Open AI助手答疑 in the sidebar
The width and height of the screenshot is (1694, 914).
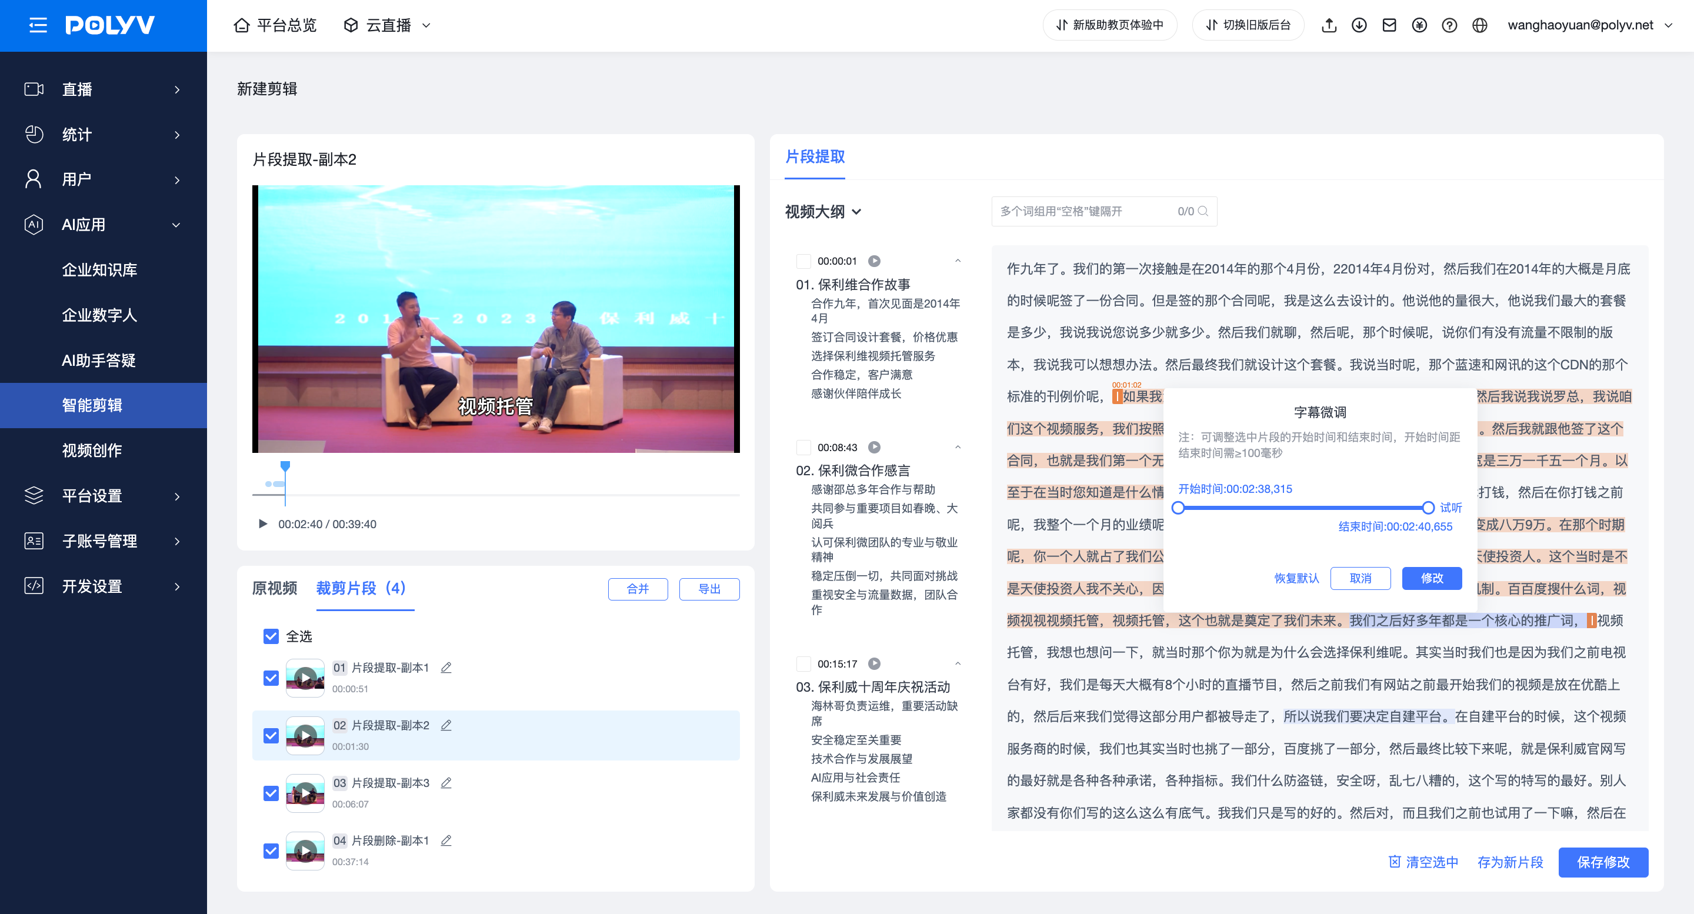(x=104, y=361)
